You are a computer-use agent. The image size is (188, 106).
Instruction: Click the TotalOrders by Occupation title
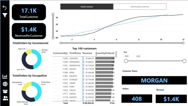pyautogui.click(x=30, y=76)
